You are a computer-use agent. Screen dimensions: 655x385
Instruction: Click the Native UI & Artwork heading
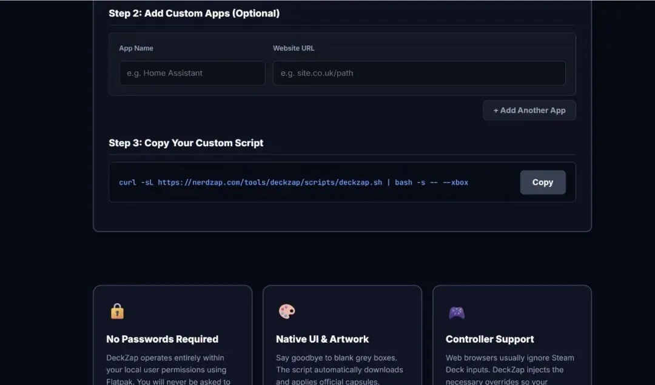(322, 339)
